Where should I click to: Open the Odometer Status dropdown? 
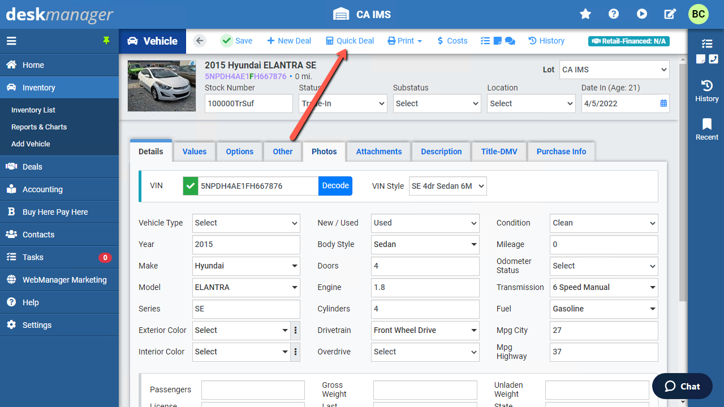604,266
